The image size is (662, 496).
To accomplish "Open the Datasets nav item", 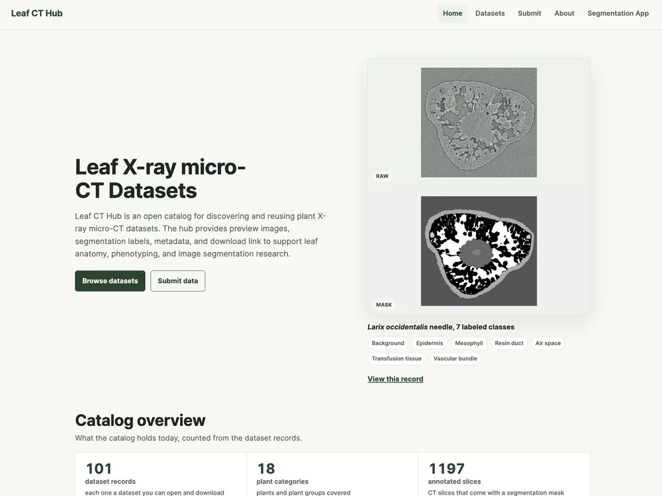I will (490, 13).
